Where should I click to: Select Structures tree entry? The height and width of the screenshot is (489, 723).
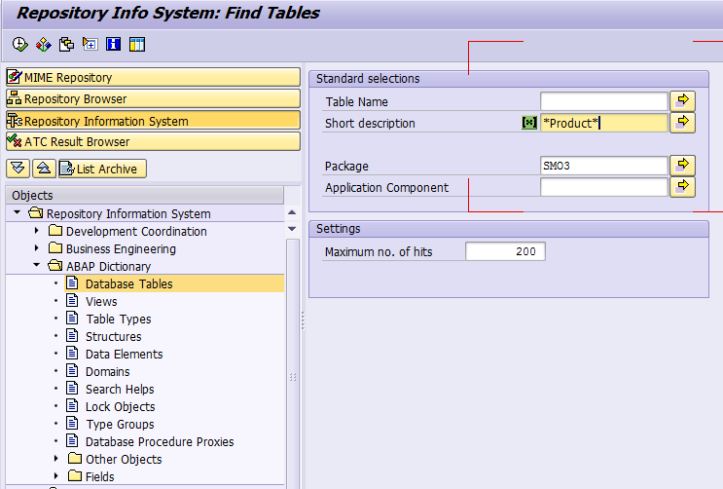tap(114, 336)
